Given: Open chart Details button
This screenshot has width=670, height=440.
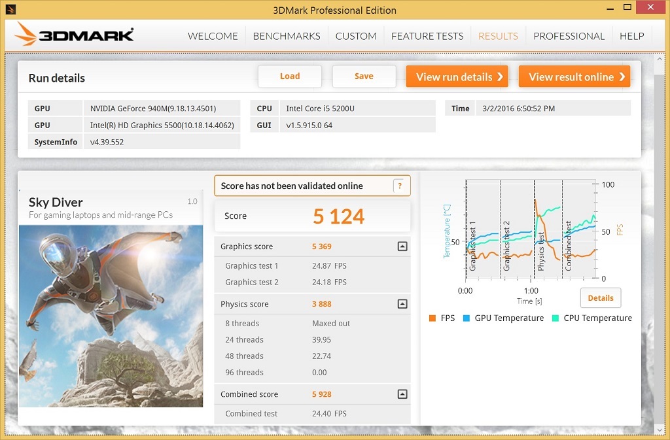Looking at the screenshot, I should point(600,298).
